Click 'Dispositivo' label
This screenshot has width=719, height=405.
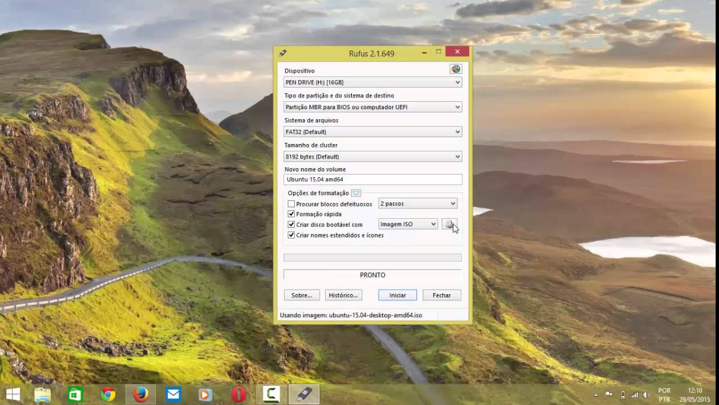(299, 71)
